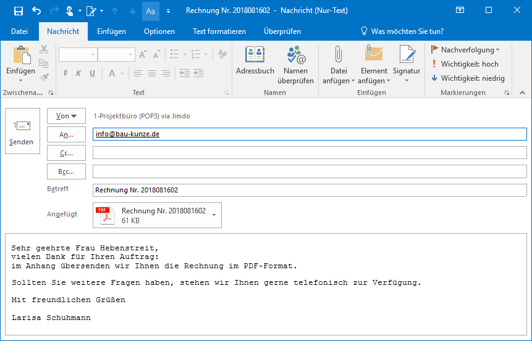Viewport: 532px width, 341px height.
Task: Center align text
Action: [x=152, y=73]
